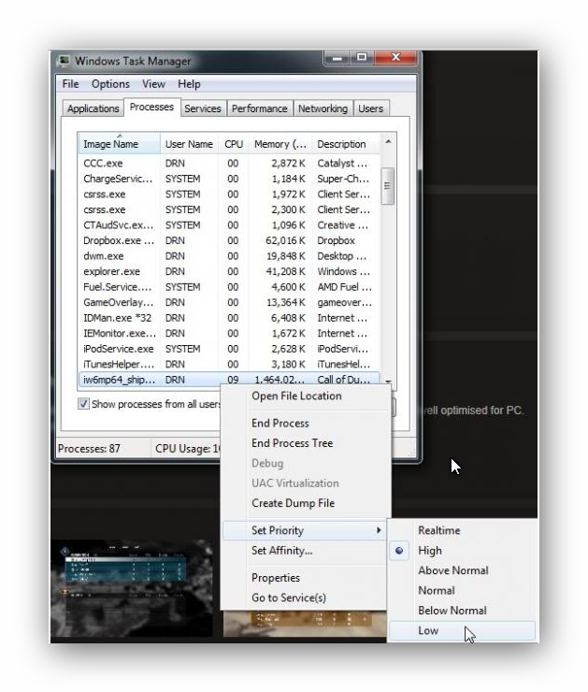The image size is (588, 692).
Task: Click Create Dump File
Action: [293, 503]
